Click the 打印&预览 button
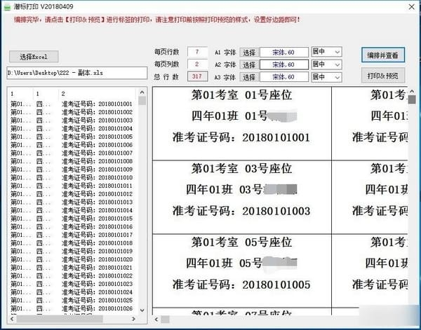 pos(383,76)
